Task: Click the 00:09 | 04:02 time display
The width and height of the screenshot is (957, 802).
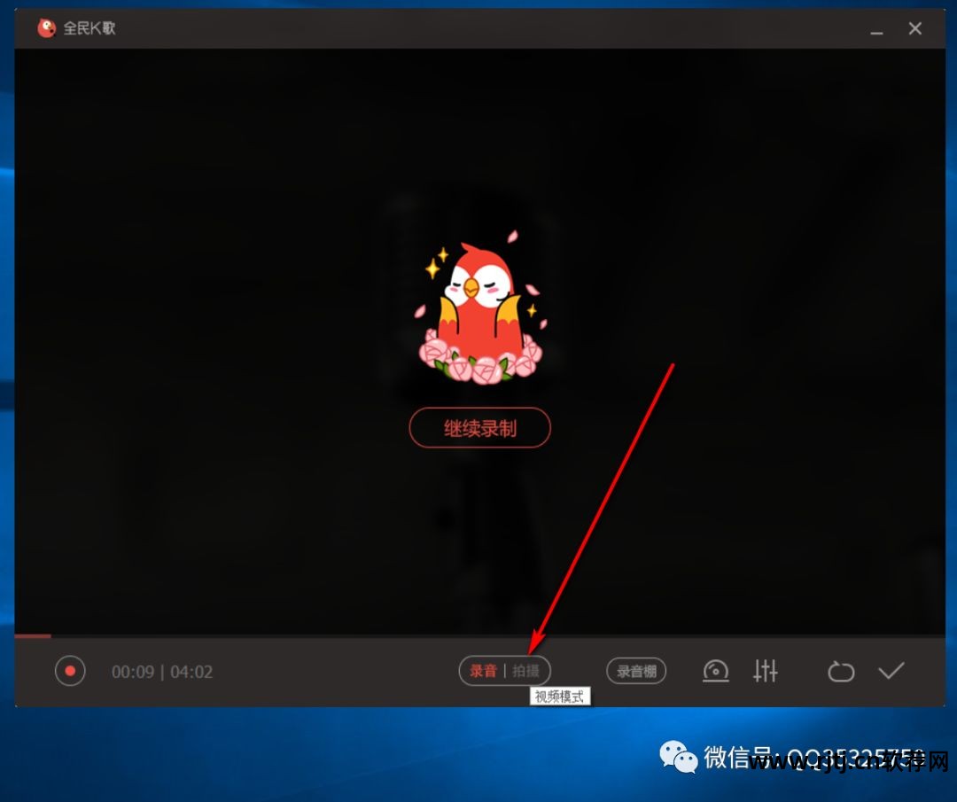Action: pos(162,672)
